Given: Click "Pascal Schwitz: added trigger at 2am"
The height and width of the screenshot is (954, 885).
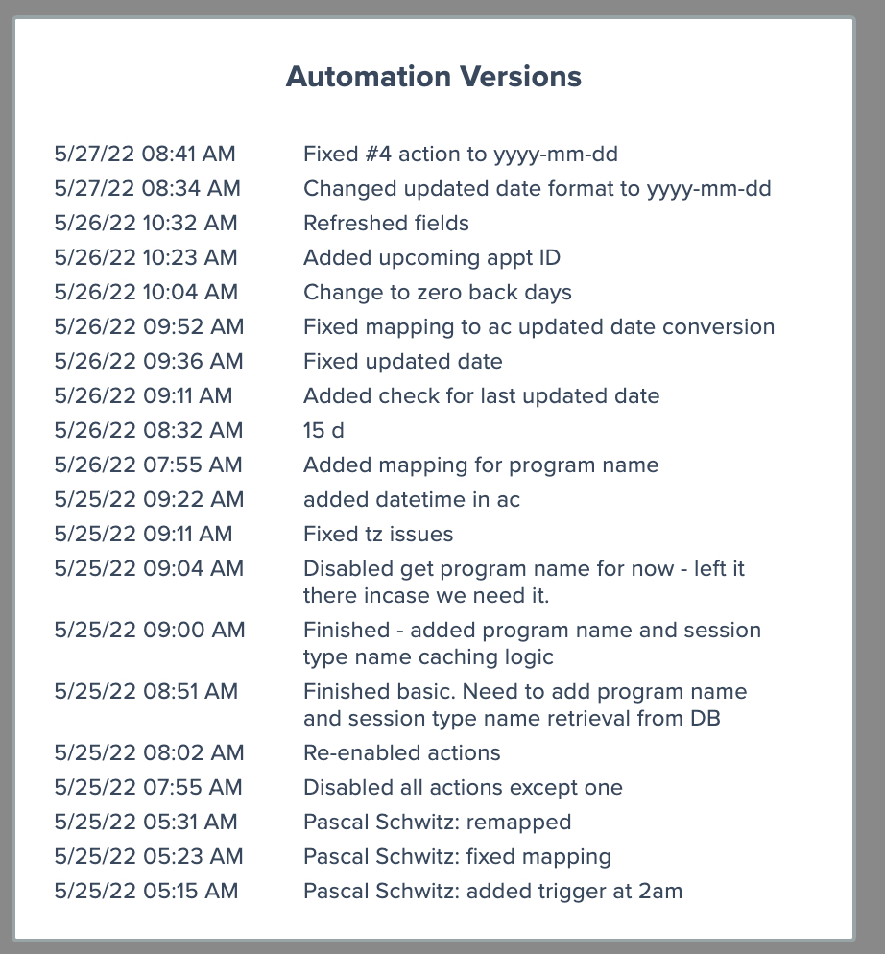Looking at the screenshot, I should [x=492, y=891].
